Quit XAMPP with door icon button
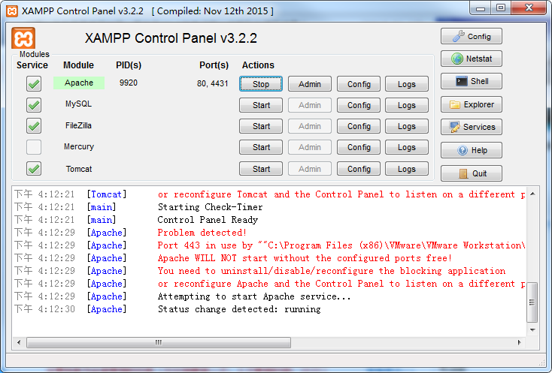This screenshot has width=552, height=373. pyautogui.click(x=472, y=173)
